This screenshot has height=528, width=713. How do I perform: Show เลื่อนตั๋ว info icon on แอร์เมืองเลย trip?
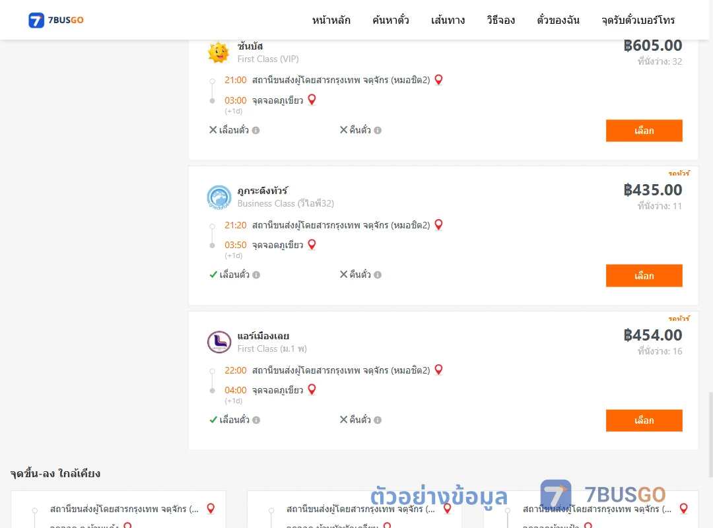[x=256, y=420]
